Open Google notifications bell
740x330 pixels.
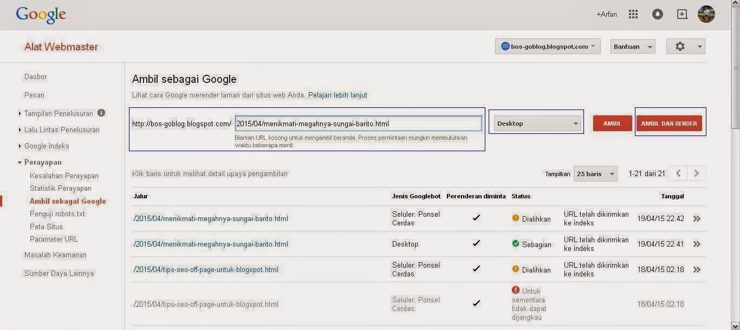tap(658, 15)
